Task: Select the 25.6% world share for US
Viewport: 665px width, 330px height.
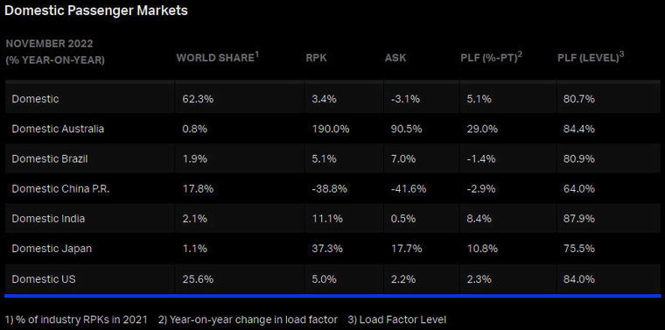Action: point(198,279)
